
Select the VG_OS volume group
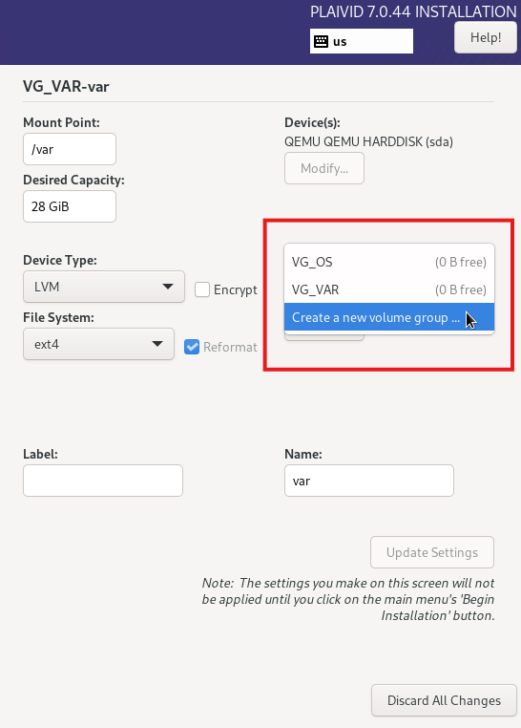click(389, 262)
